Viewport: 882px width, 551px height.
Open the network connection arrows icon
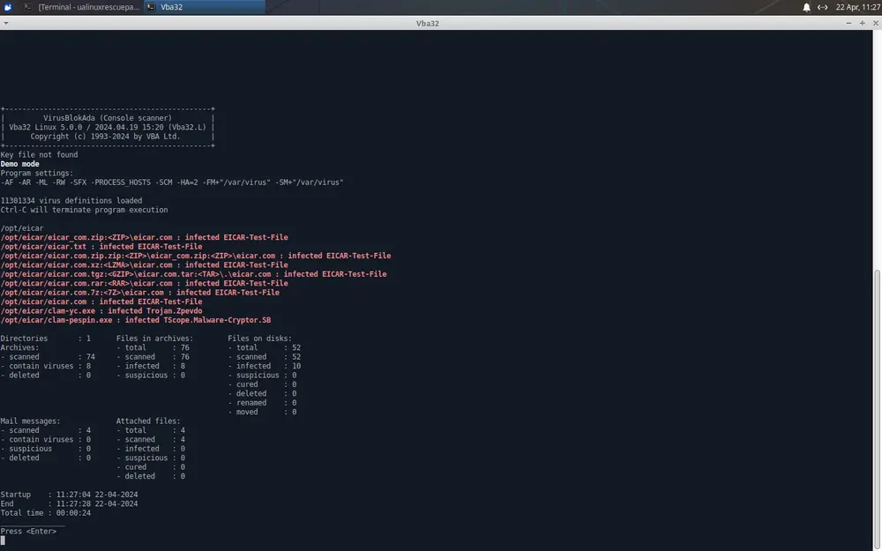pyautogui.click(x=822, y=7)
